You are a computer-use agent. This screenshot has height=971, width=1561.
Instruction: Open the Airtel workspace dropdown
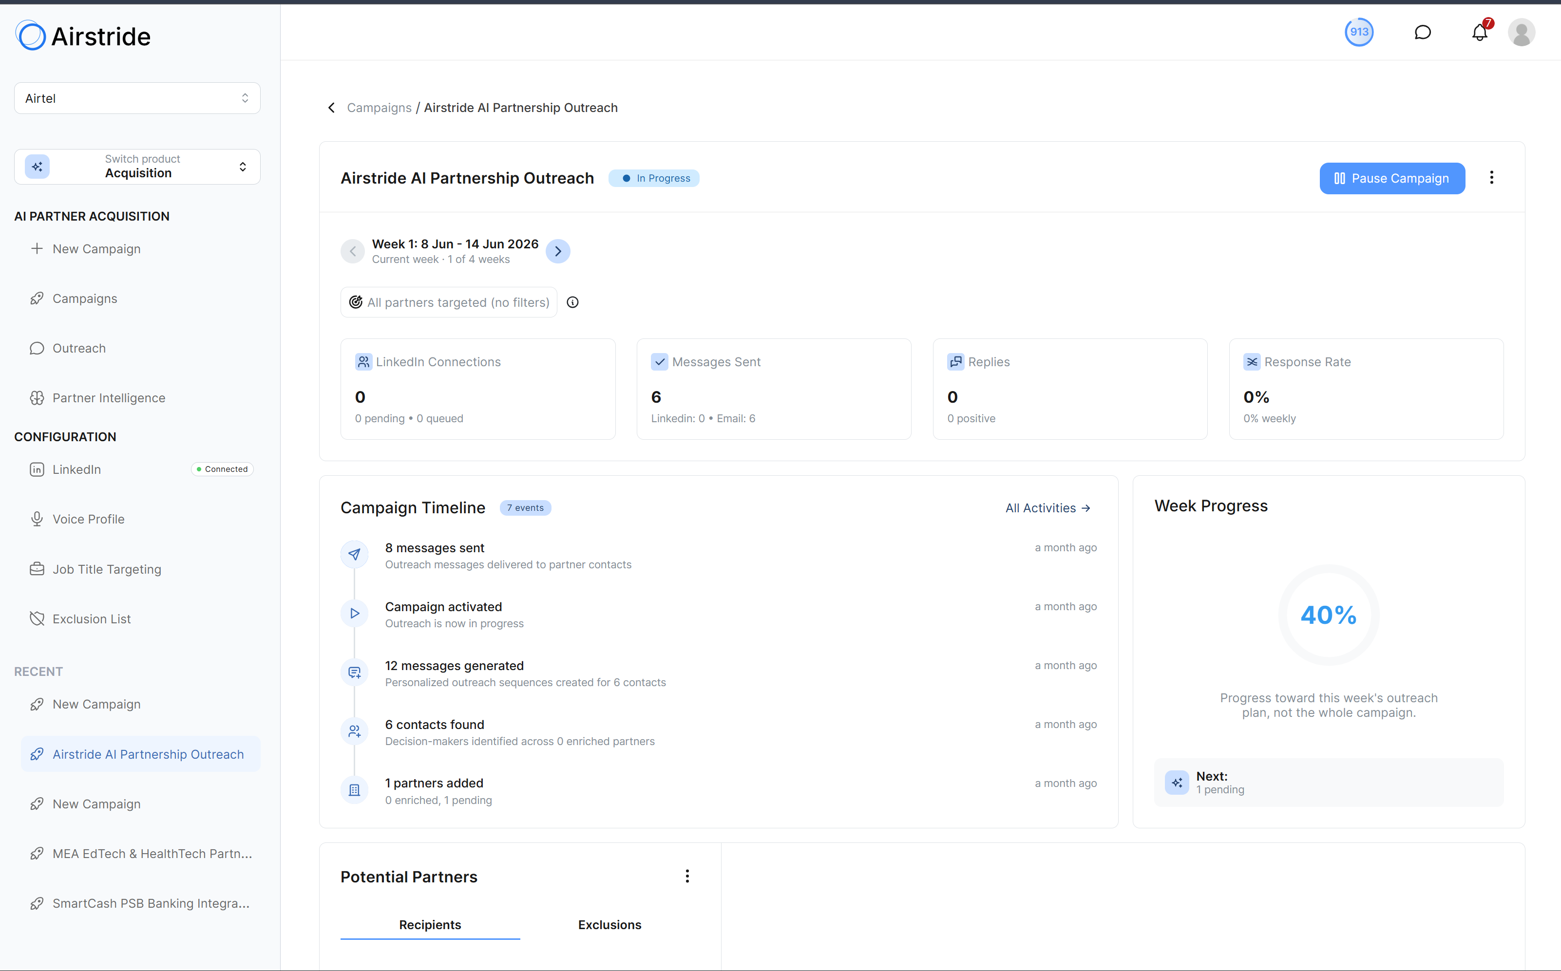point(137,98)
